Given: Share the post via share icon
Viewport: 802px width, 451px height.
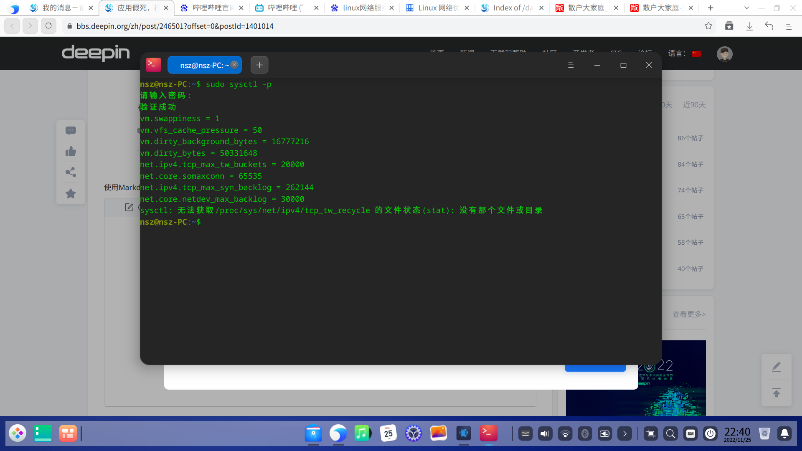Looking at the screenshot, I should (71, 172).
